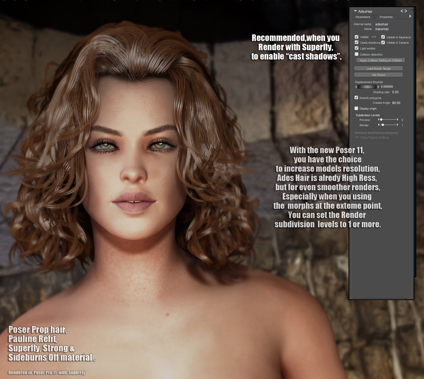Edit Crease Angle value 80.00
This screenshot has width=424, height=379.
click(x=396, y=103)
